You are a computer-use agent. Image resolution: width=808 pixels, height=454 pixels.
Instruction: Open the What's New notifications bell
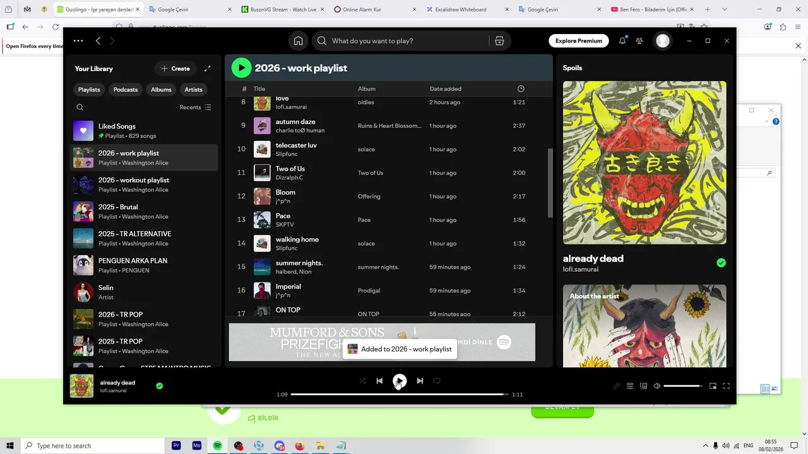point(622,41)
